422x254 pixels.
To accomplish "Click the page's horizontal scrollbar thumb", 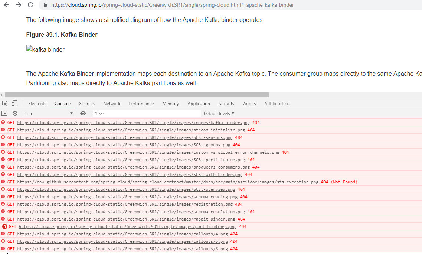I will pos(137,95).
